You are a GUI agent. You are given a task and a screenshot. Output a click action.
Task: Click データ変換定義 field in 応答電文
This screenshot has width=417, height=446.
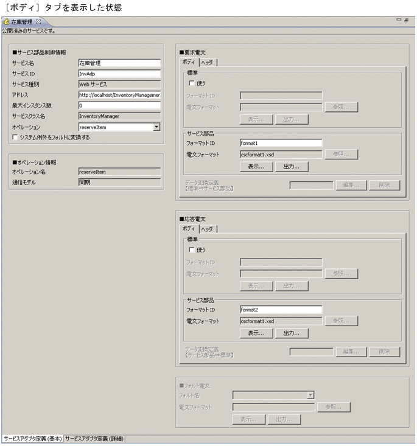tap(312, 352)
